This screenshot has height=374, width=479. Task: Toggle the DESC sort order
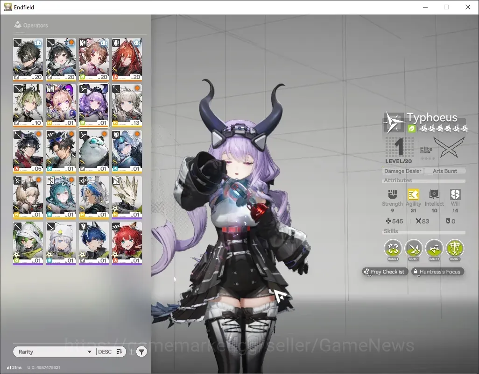click(111, 352)
